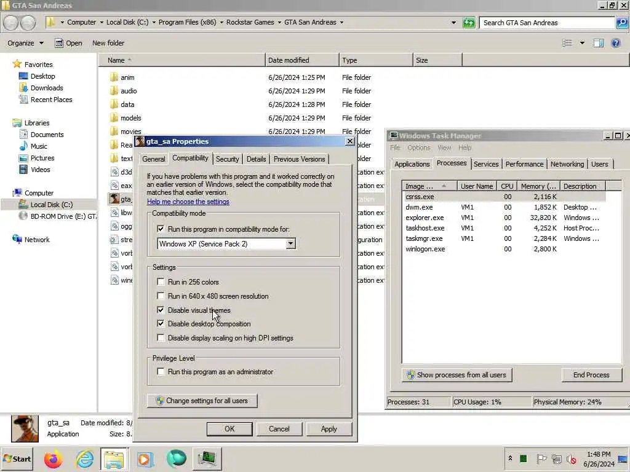Click the Start button

17,458
